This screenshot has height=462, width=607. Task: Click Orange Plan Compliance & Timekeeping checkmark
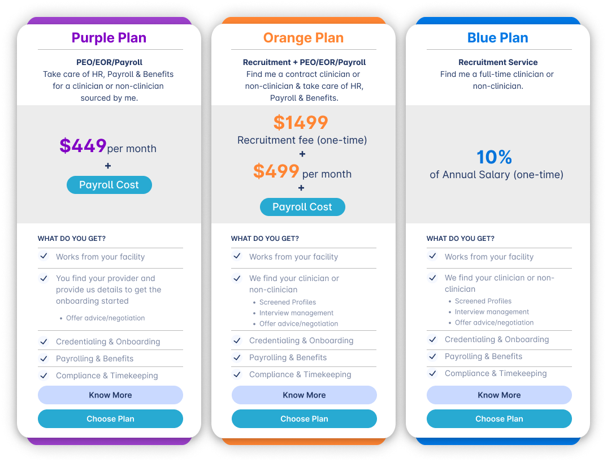(237, 374)
